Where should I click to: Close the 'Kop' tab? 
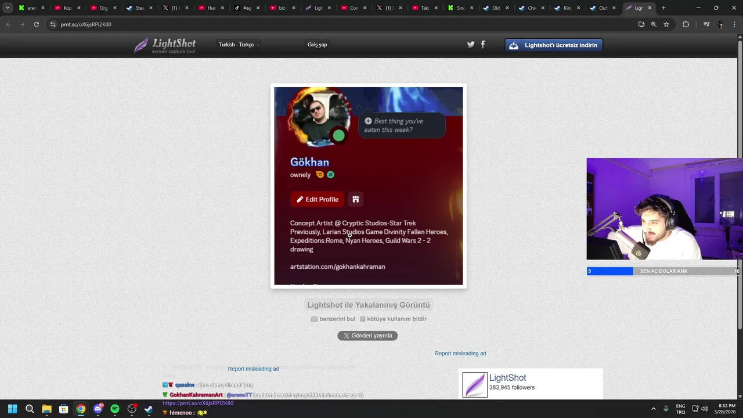[78, 8]
